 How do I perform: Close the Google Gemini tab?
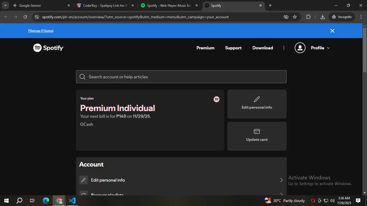[x=69, y=5]
